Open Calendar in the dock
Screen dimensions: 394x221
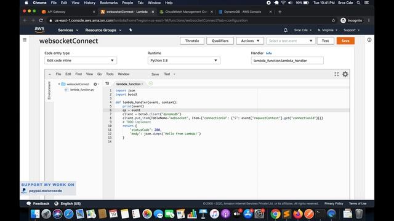(x=113, y=214)
